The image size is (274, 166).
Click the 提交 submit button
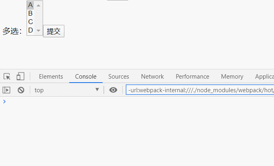click(x=54, y=31)
